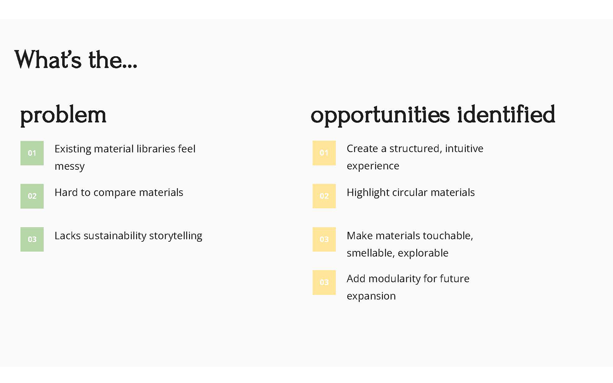Select the yellow 02 badge beside circular materials
Image resolution: width=613 pixels, height=383 pixels.
coord(324,196)
